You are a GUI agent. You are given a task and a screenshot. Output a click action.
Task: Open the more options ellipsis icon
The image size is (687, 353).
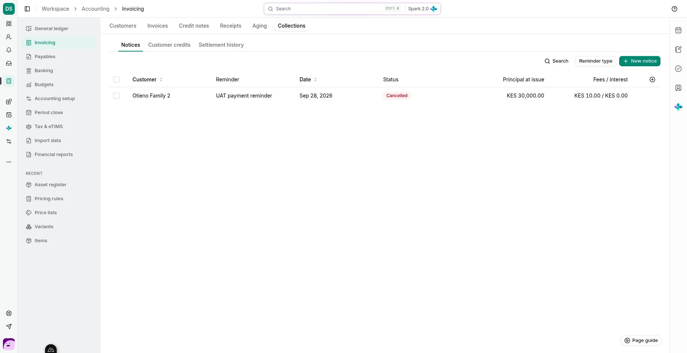[x=9, y=162]
